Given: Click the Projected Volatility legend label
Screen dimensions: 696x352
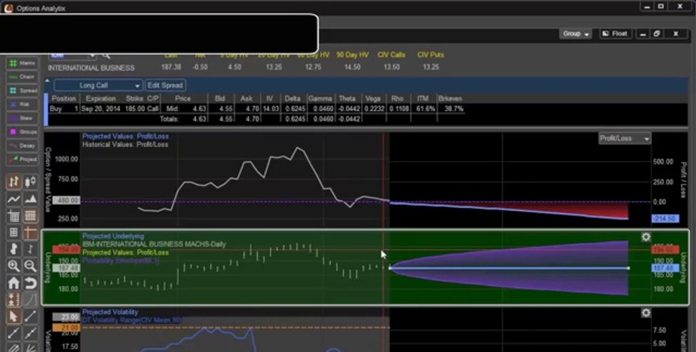Looking at the screenshot, I should coord(110,312).
